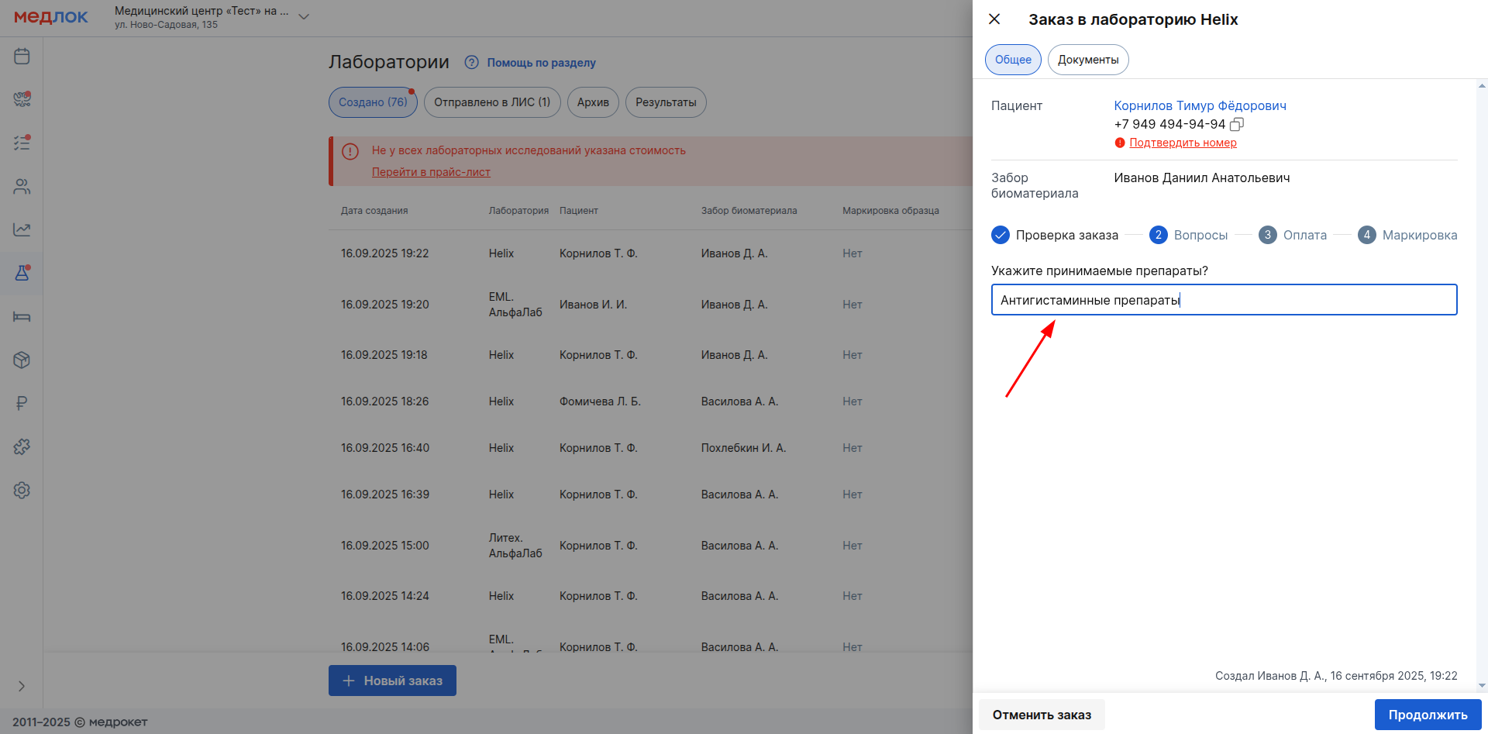Viewport: 1488px width, 734px height.
Task: Focus the принимаемые препараты input field
Action: point(1224,300)
